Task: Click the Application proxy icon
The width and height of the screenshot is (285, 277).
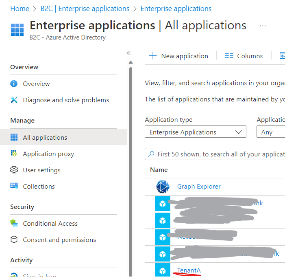Action: (14, 153)
